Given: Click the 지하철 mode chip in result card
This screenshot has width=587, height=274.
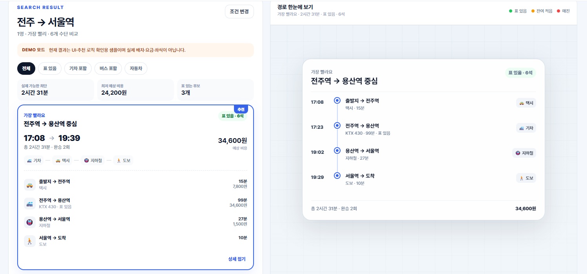Looking at the screenshot, I should click(93, 160).
